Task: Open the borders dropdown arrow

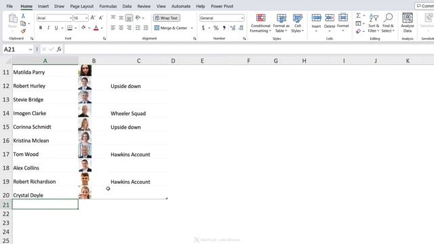Action: pos(75,28)
